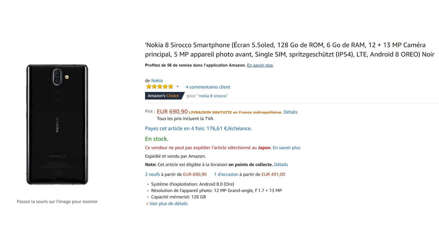Open the 2 neufs offers link
Image resolution: width=439 pixels, height=247 pixels.
point(152,174)
